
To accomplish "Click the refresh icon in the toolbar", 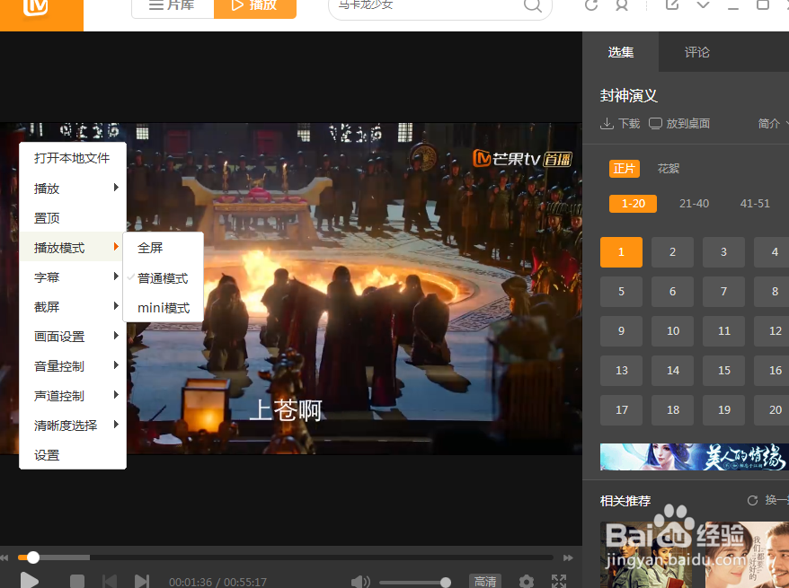I will [590, 7].
